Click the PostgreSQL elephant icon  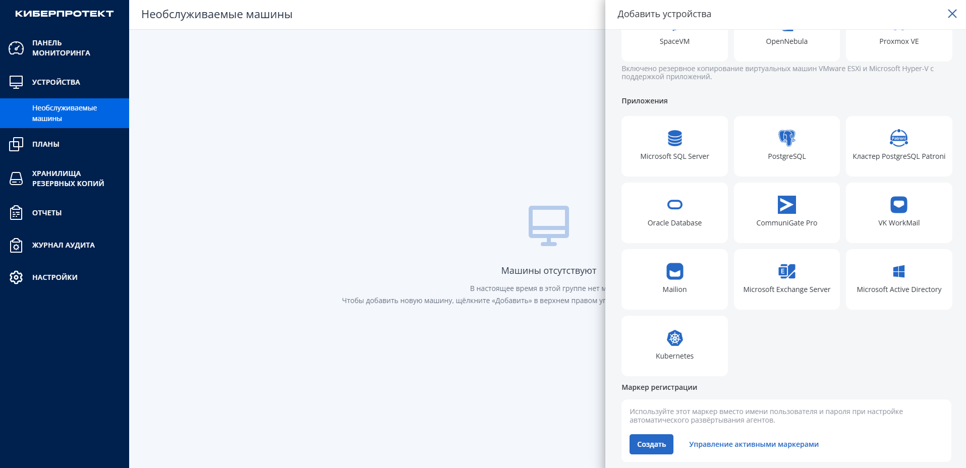(x=786, y=138)
